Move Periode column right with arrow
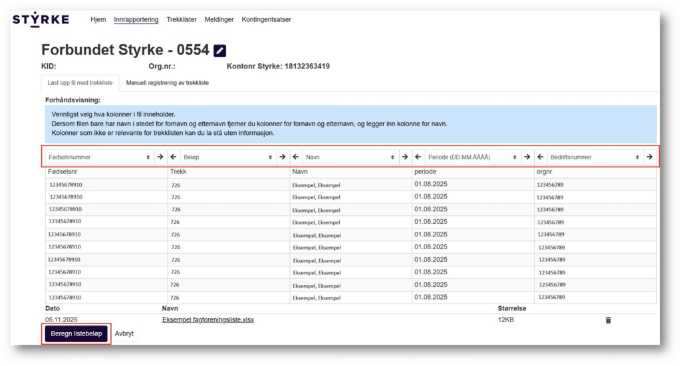The height and width of the screenshot is (366, 681). [527, 157]
